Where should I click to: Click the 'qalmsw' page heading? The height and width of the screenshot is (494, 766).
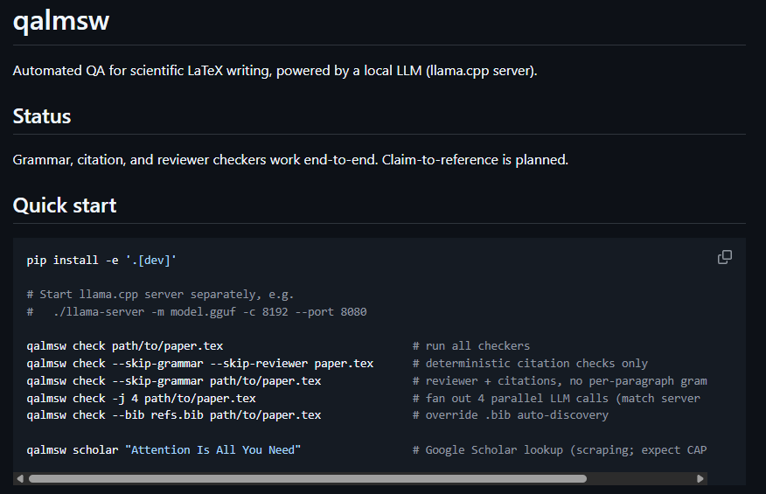coord(61,20)
